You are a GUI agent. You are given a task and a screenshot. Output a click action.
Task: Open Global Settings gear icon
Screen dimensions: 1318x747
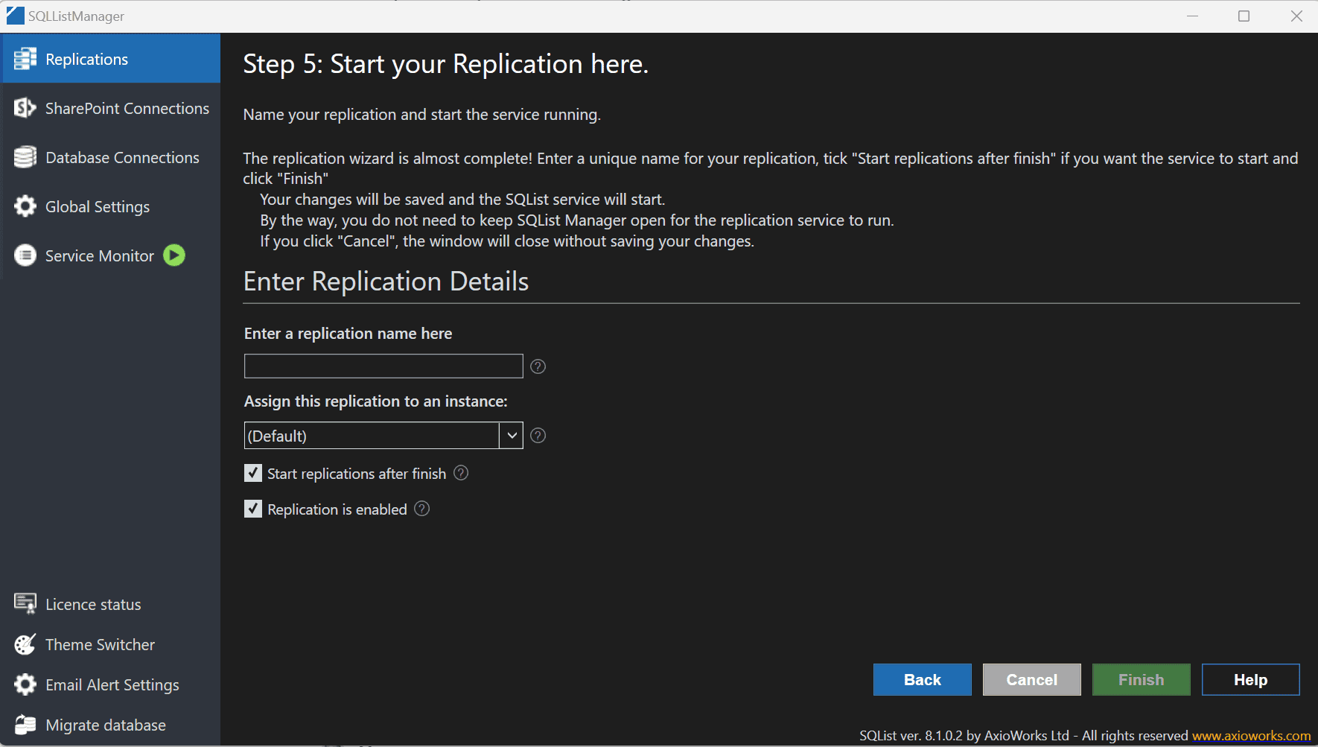coord(25,206)
